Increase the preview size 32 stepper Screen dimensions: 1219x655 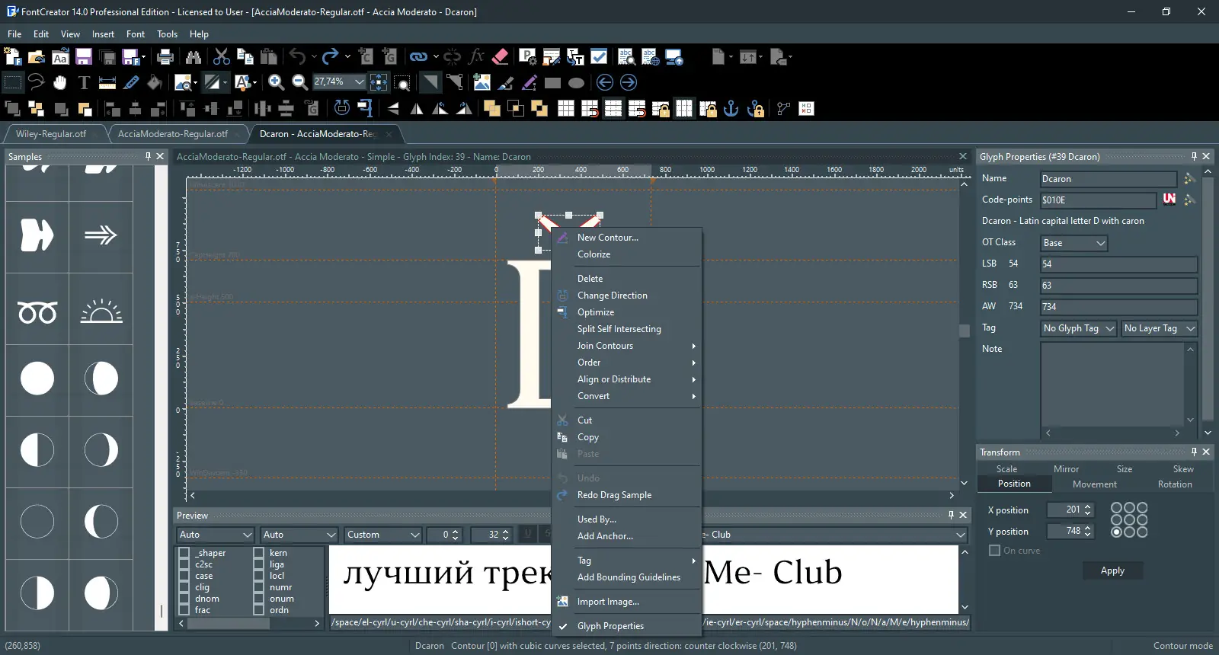click(505, 532)
